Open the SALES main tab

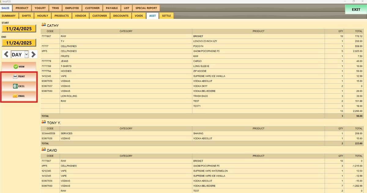tap(6, 8)
